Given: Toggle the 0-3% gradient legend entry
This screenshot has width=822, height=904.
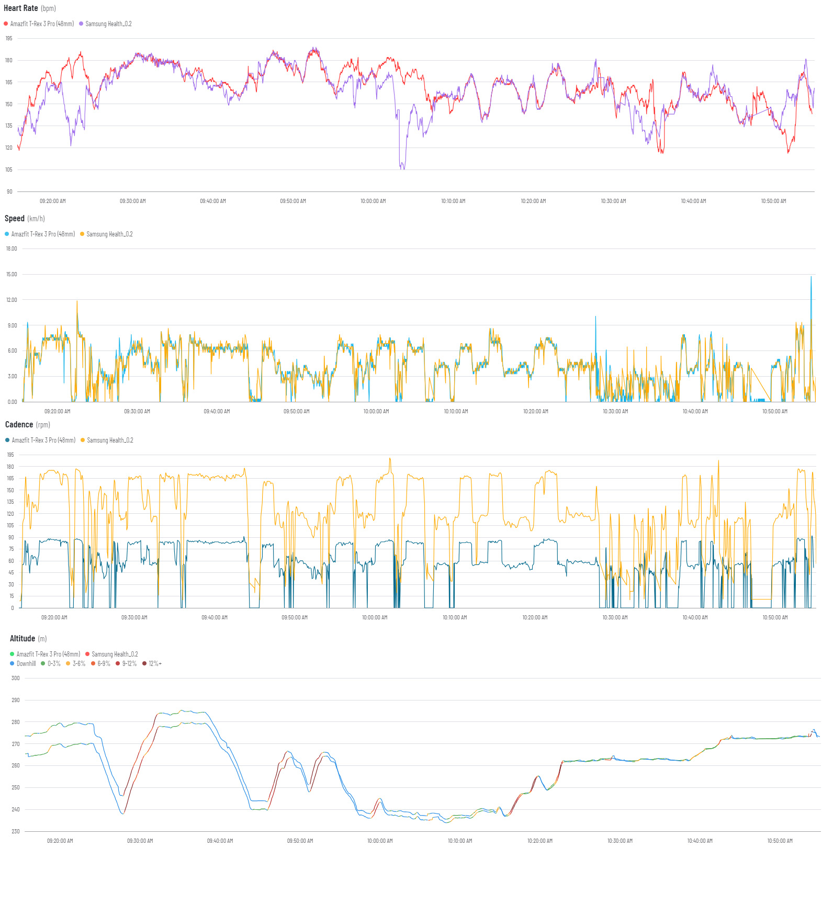Looking at the screenshot, I should point(51,664).
